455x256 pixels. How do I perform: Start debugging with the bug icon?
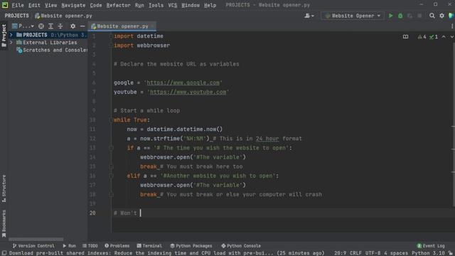400,16
